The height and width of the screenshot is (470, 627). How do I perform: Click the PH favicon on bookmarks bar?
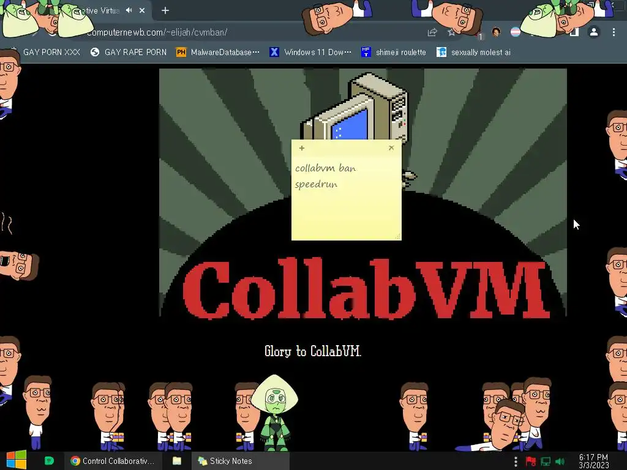click(181, 53)
